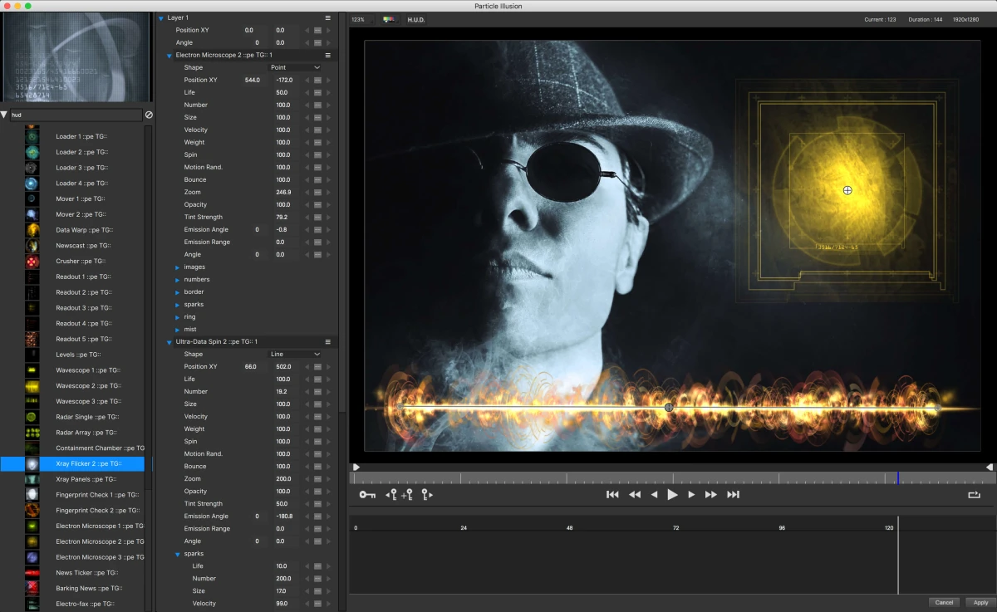Open the keyframe key tool
997x612 pixels.
tap(367, 495)
